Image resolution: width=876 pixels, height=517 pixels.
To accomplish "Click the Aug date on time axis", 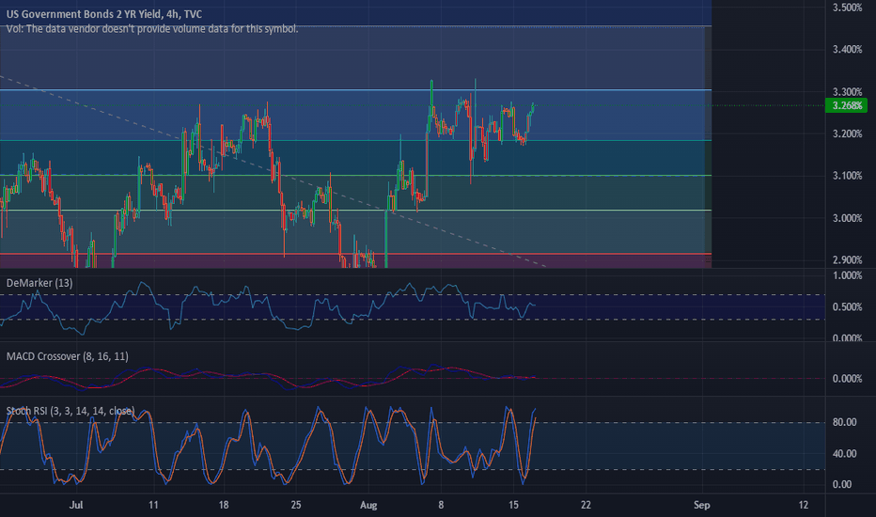I will (368, 505).
